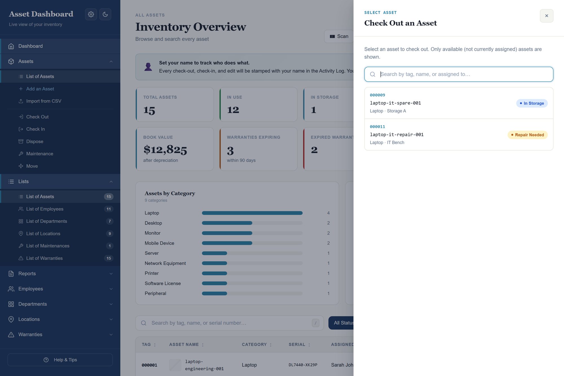Click the Check Out arrow icon
This screenshot has height=376, width=564.
[x=21, y=117]
